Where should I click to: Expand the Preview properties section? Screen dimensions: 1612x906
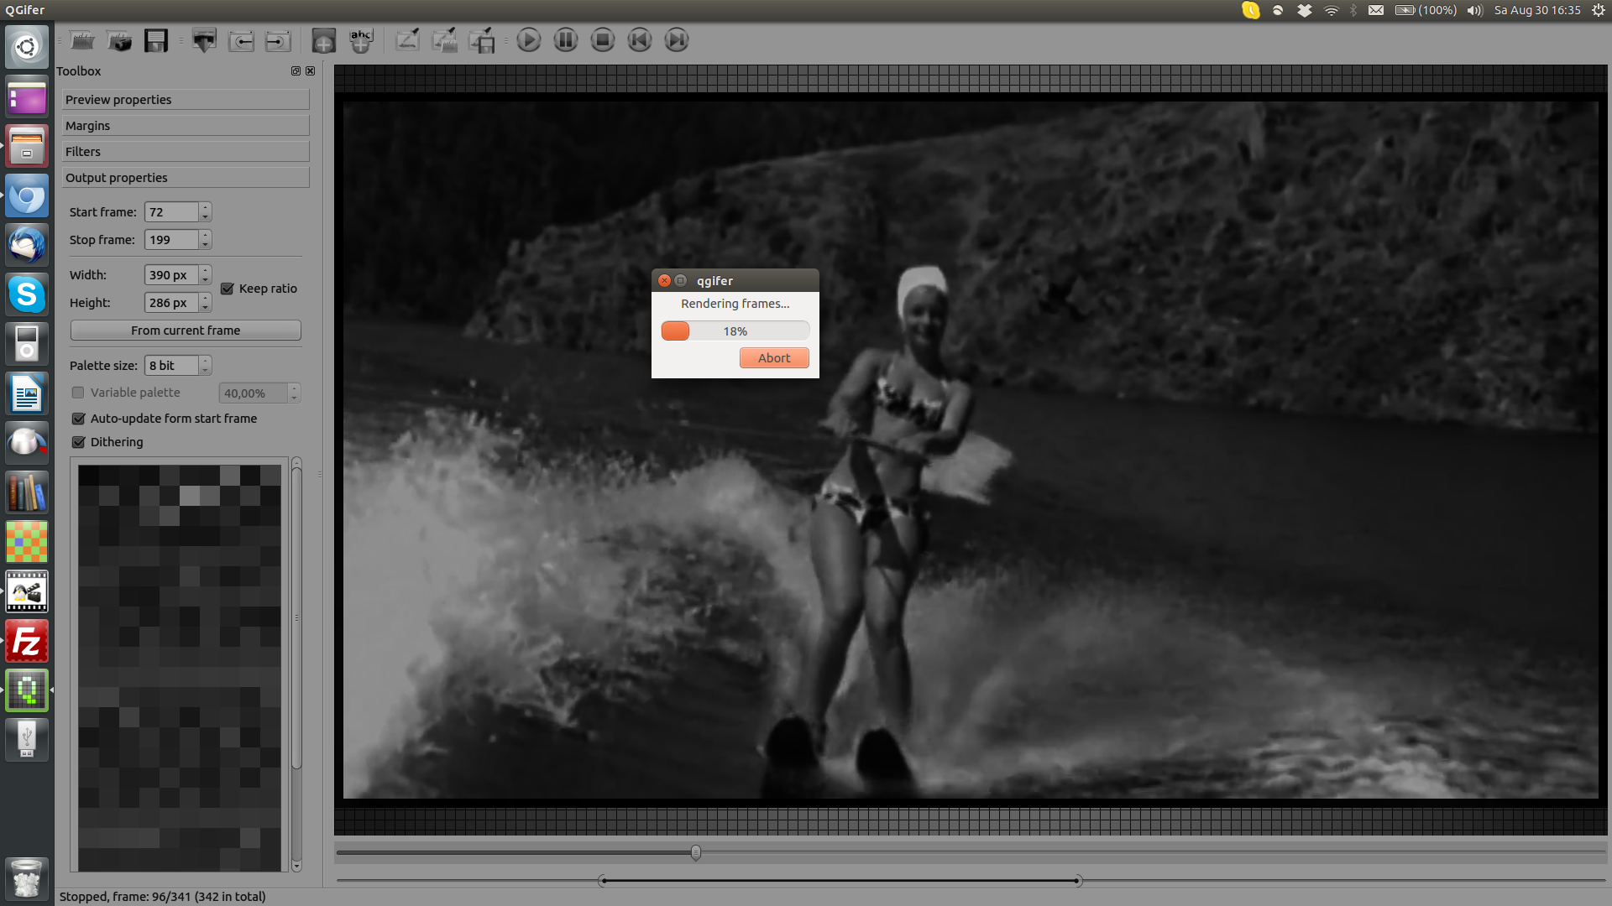[x=186, y=100]
